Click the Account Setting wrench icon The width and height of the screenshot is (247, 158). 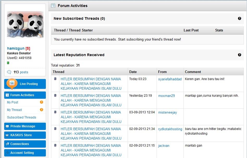[x=7, y=153]
